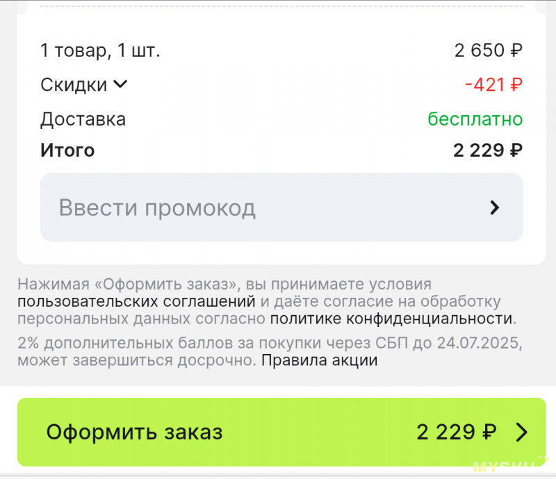Open the Ввести промокод field
This screenshot has width=556, height=479.
pos(281,208)
